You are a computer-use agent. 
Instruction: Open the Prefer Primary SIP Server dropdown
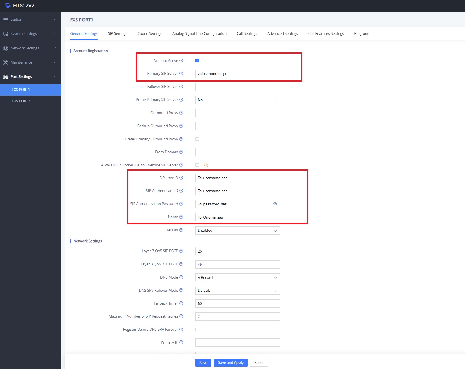point(237,100)
